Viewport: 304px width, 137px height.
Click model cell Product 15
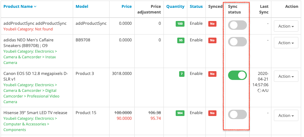click(86, 113)
